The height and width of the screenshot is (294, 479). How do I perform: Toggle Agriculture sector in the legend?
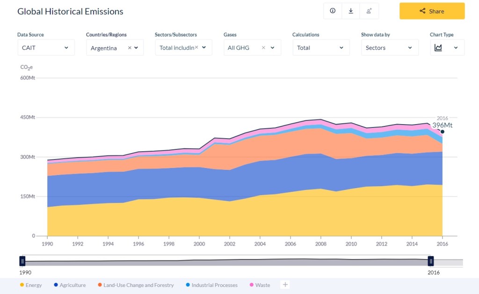click(70, 285)
